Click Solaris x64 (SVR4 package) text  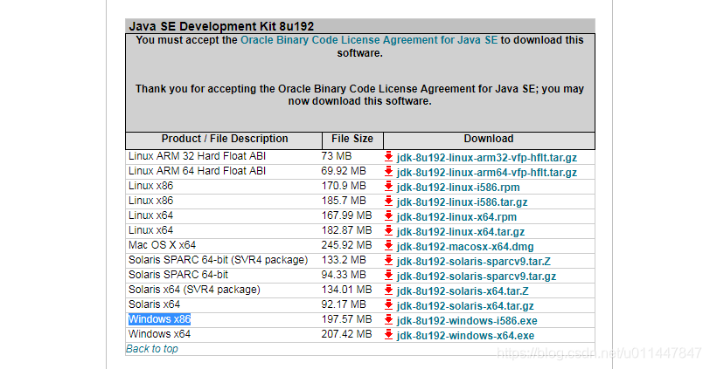point(194,290)
